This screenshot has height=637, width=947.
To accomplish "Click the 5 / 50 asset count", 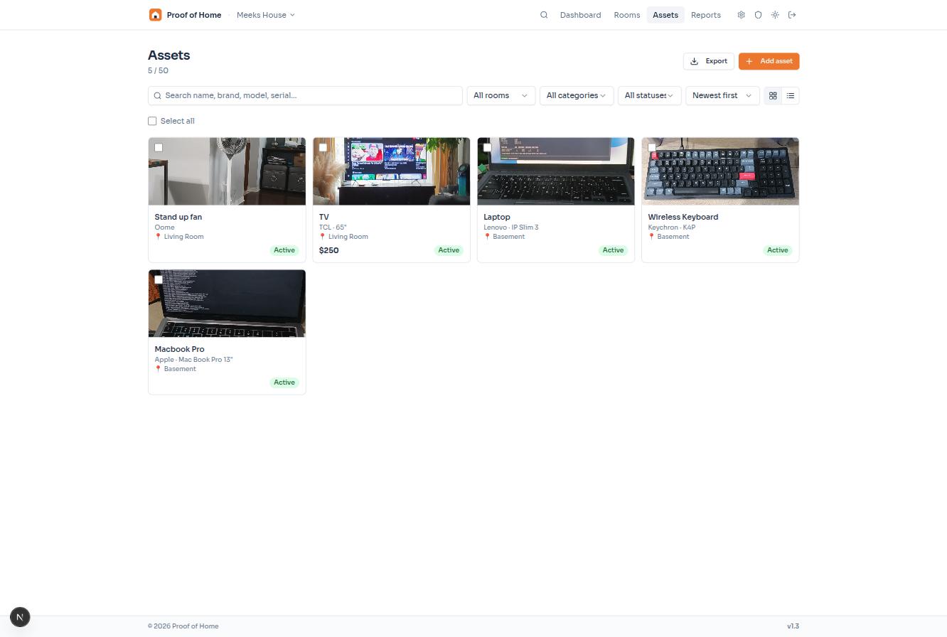I will (158, 70).
